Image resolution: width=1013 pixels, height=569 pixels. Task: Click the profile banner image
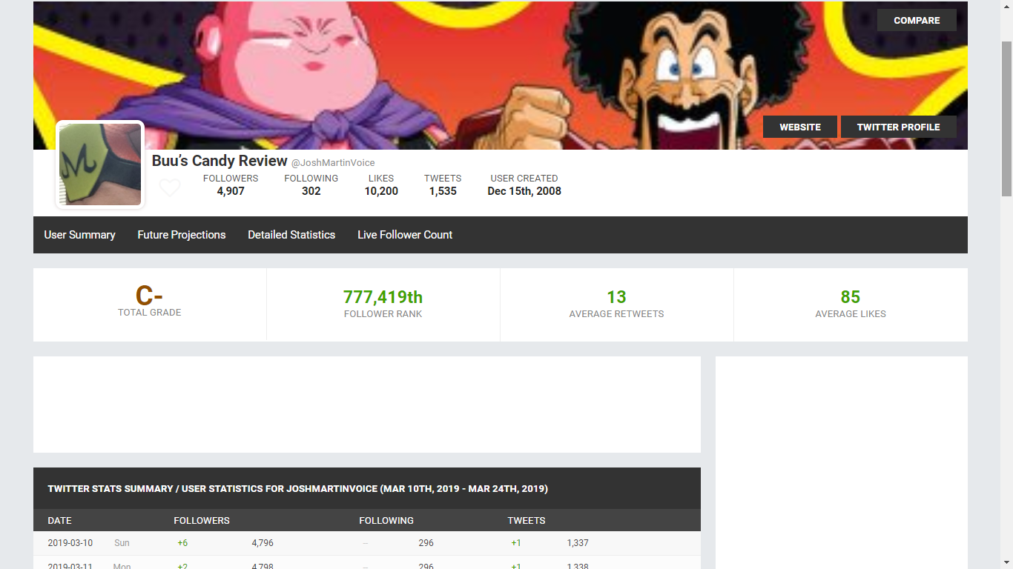click(501, 76)
